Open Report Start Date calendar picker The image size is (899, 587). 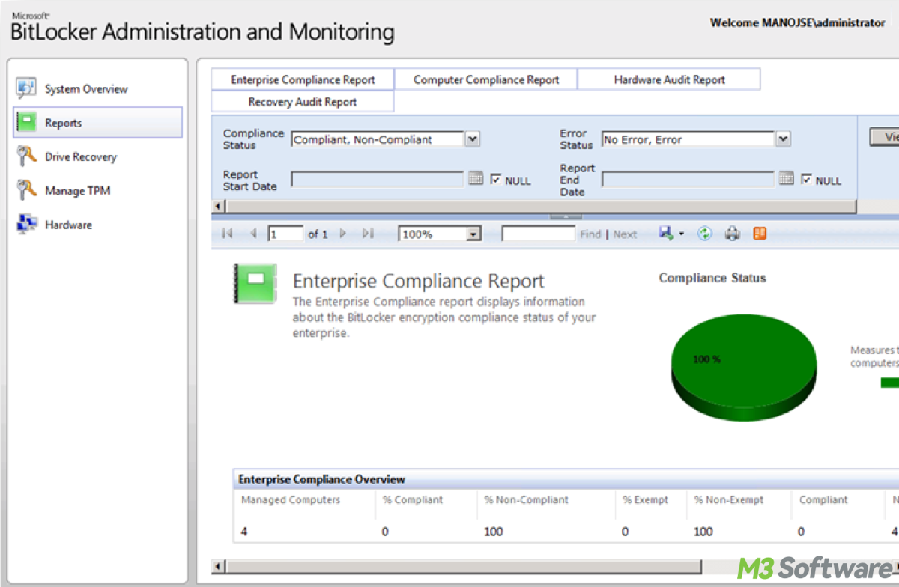pos(476,179)
